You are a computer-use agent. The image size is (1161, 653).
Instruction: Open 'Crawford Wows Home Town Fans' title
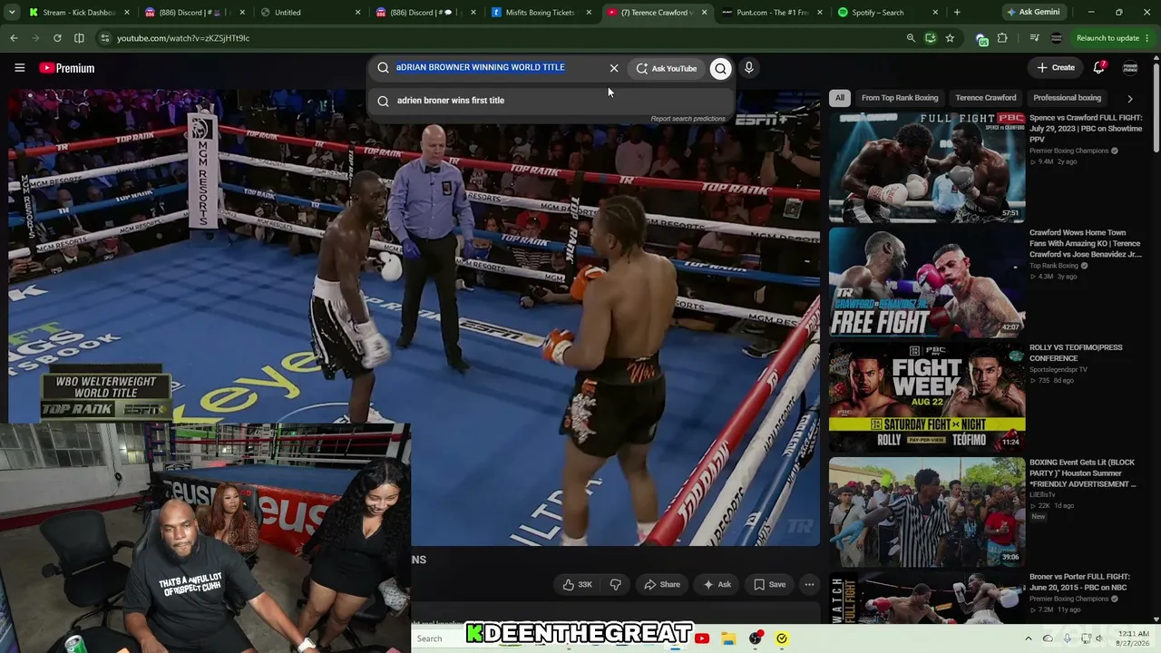coord(1086,244)
